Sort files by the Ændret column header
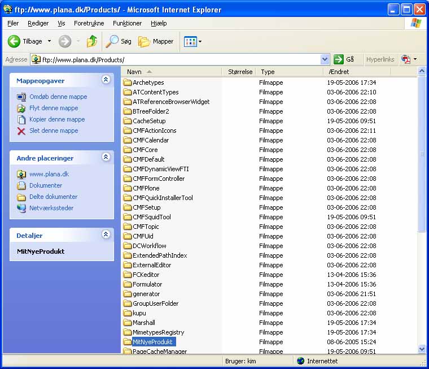 point(339,72)
